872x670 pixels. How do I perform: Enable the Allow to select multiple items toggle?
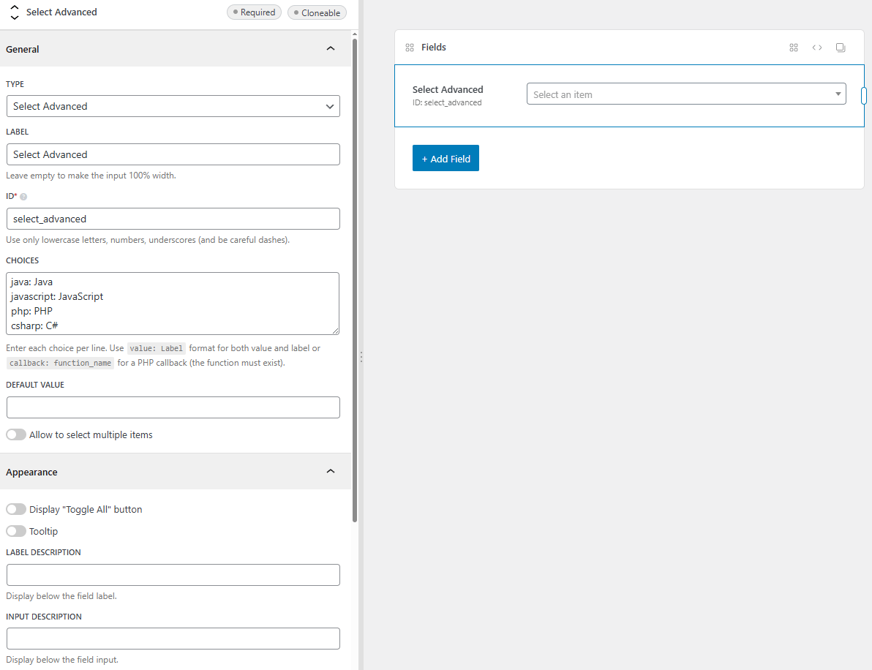[15, 434]
